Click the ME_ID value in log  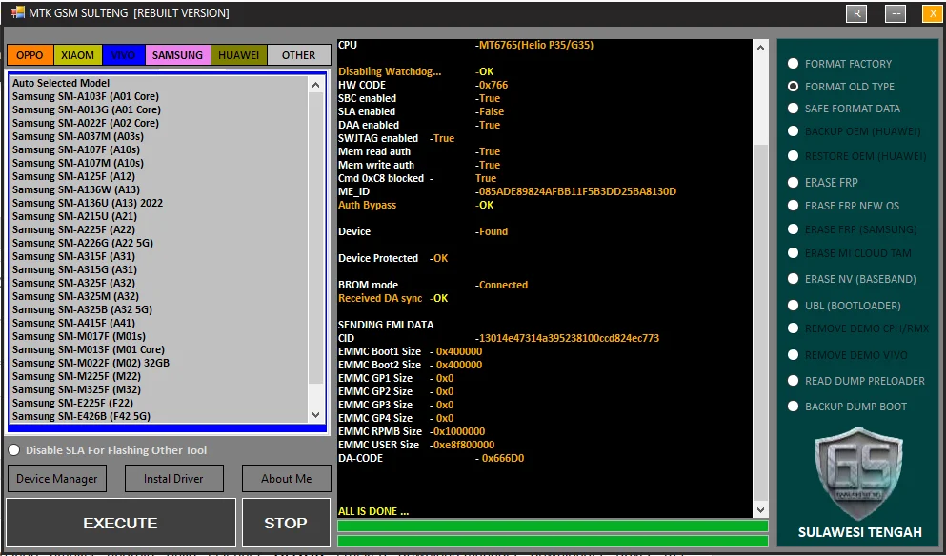point(575,191)
